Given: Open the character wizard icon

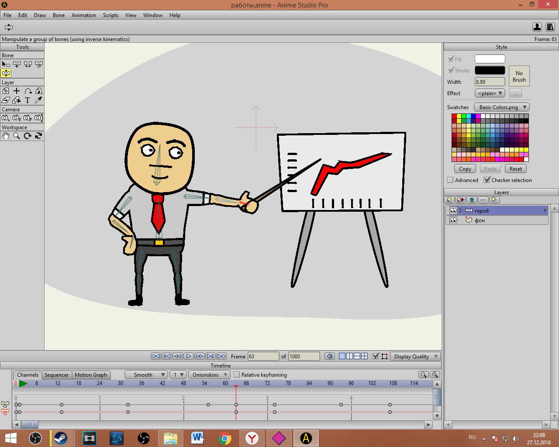Looking at the screenshot, I should [x=537, y=27].
